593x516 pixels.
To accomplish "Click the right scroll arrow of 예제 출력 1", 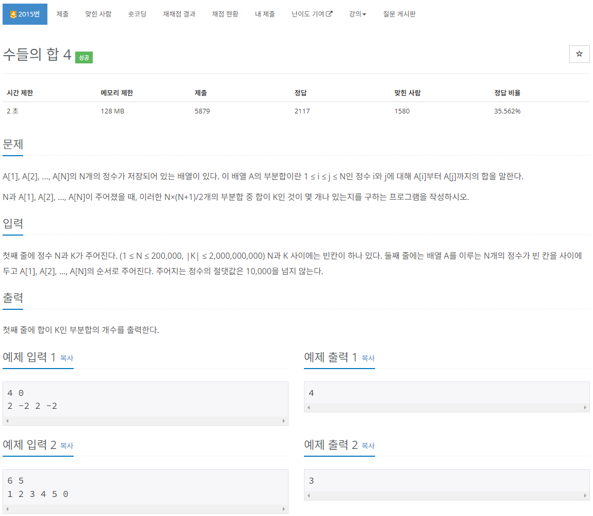I will 585,407.
